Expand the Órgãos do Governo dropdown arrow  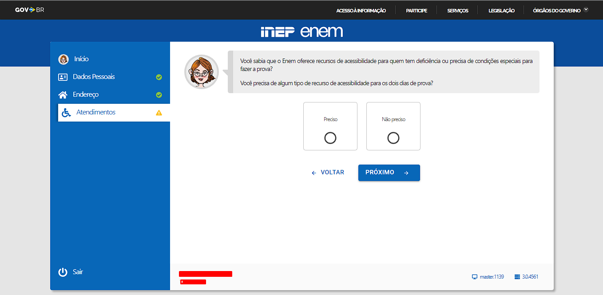(586, 9)
